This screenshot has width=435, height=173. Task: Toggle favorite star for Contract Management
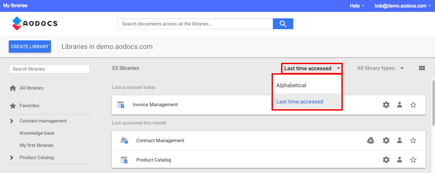413,140
